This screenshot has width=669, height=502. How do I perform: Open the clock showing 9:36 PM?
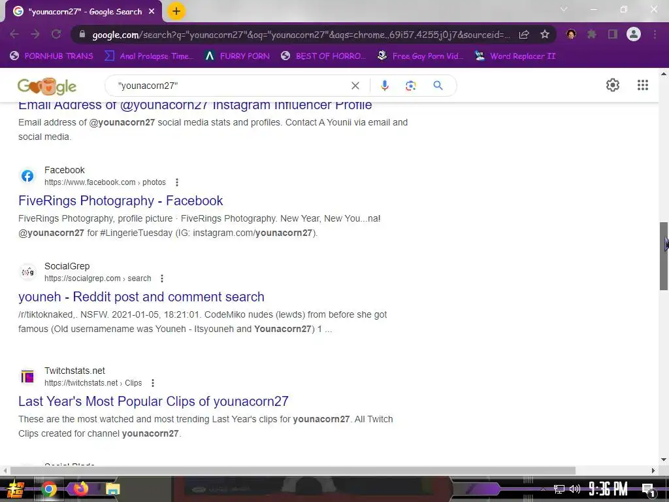[x=608, y=489]
